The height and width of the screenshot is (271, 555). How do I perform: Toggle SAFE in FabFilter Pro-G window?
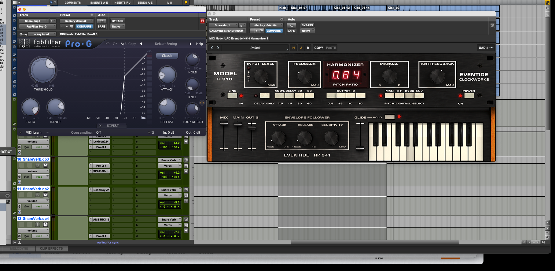(x=101, y=27)
